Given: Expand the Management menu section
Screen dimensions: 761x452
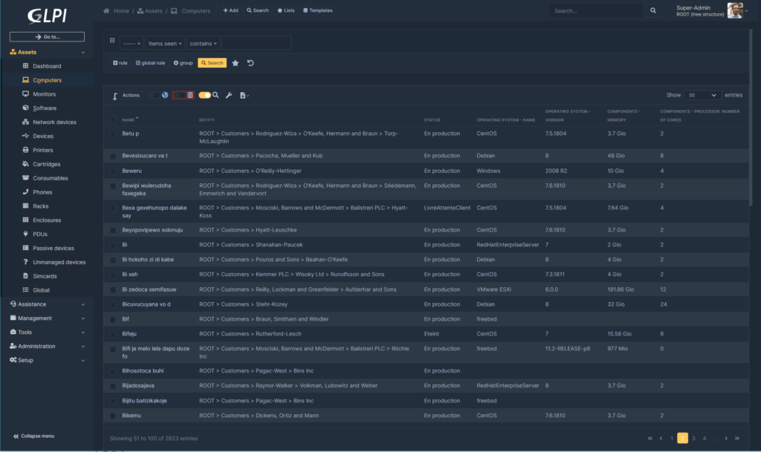Looking at the screenshot, I should pos(47,318).
